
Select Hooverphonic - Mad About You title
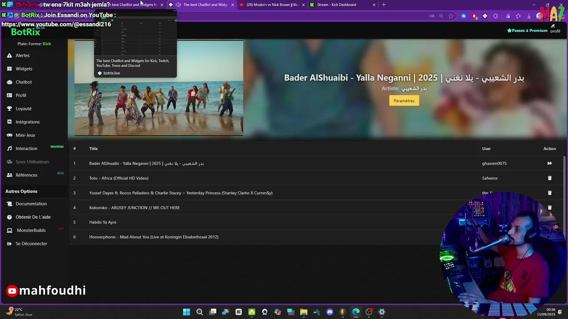pyautogui.click(x=154, y=237)
